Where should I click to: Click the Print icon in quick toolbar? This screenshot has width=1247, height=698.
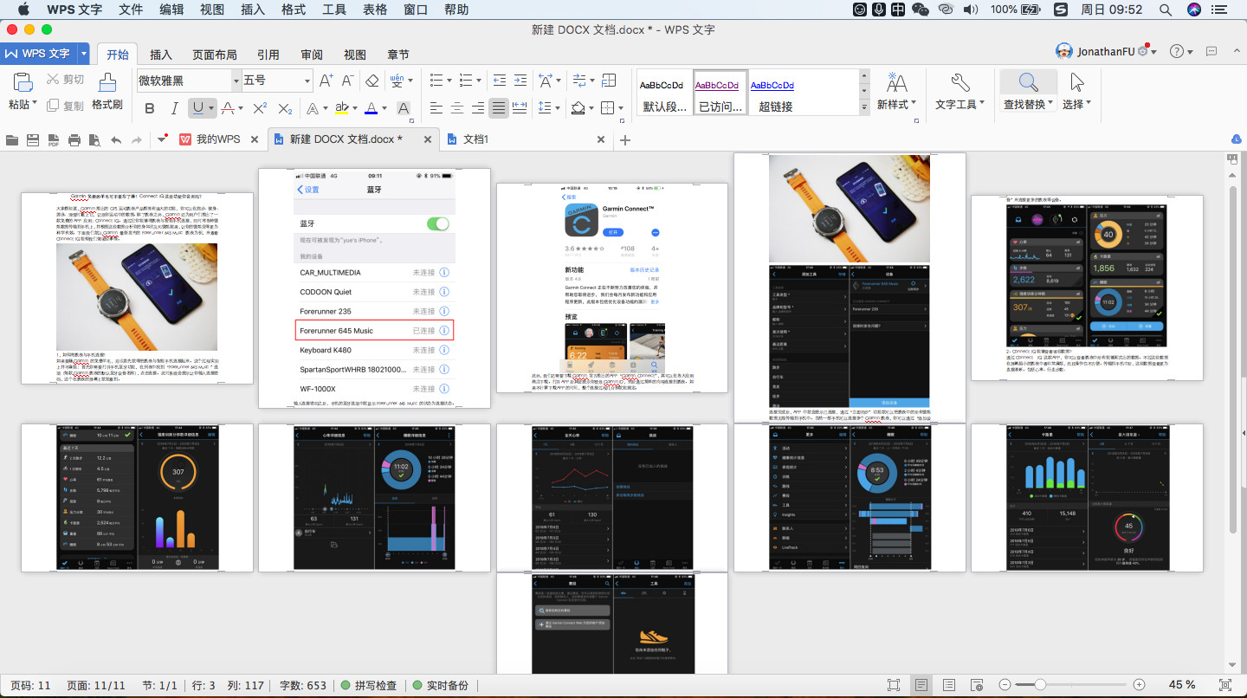pyautogui.click(x=74, y=139)
